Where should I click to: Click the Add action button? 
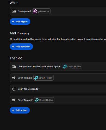pos(20,110)
